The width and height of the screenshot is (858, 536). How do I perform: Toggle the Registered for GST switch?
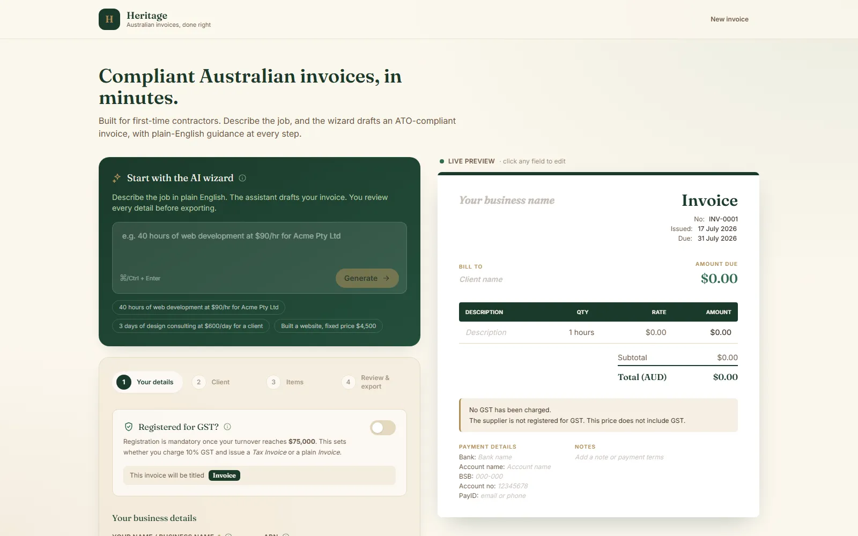[x=383, y=427]
